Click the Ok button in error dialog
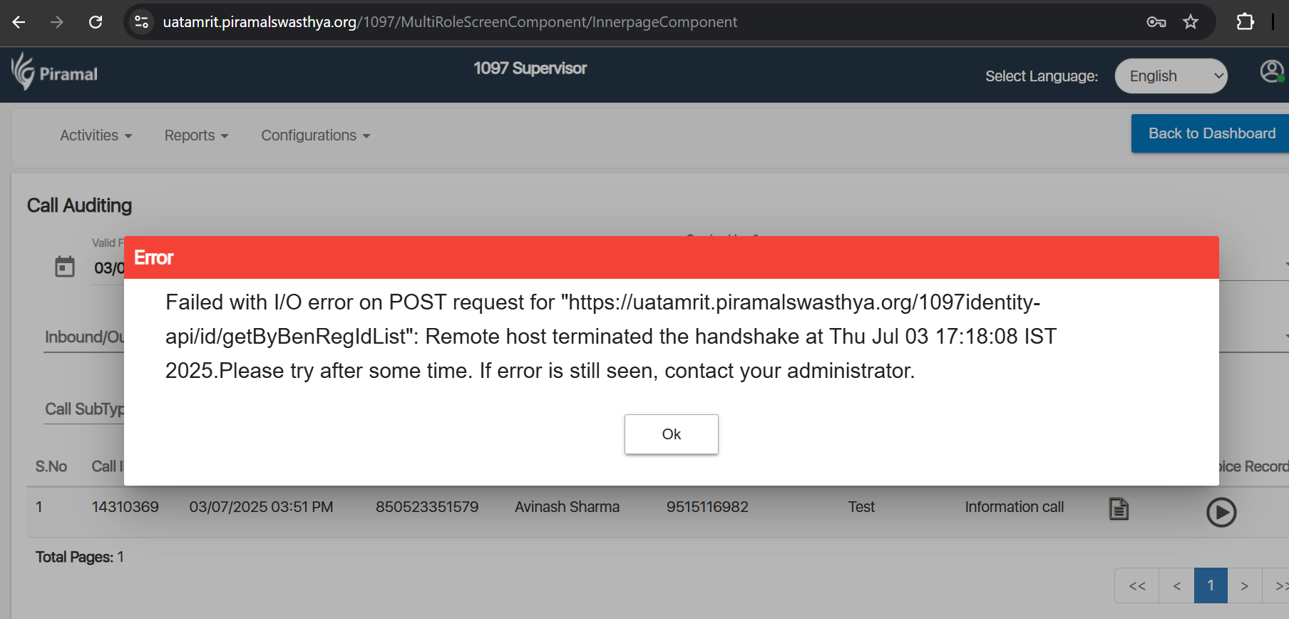 click(x=671, y=434)
